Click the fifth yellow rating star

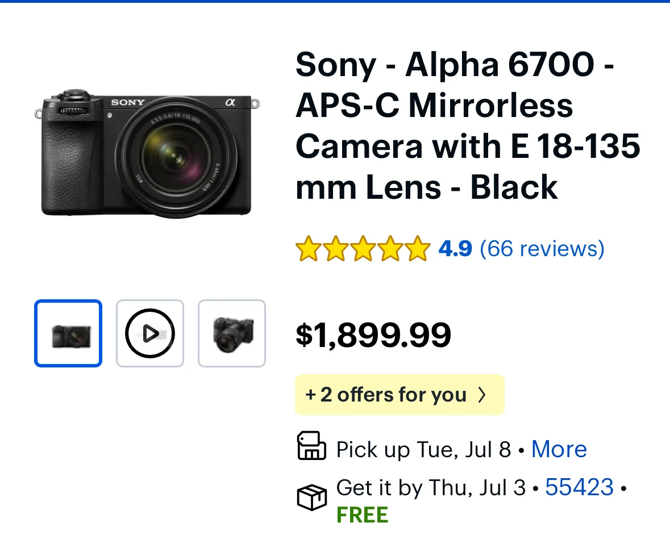417,249
